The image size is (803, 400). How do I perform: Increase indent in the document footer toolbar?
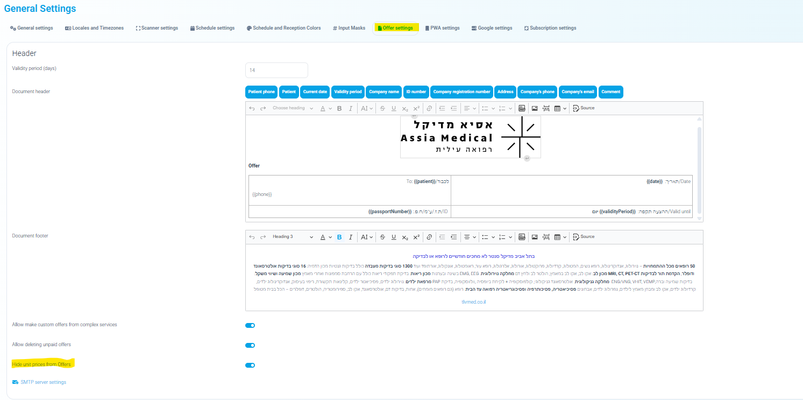454,237
